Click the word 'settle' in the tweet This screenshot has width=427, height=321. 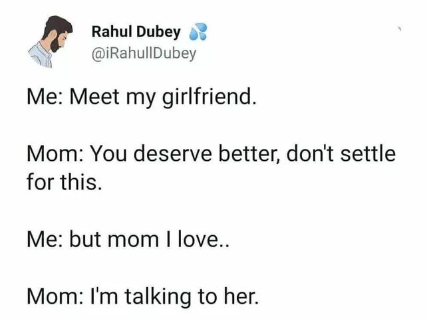[x=368, y=154]
